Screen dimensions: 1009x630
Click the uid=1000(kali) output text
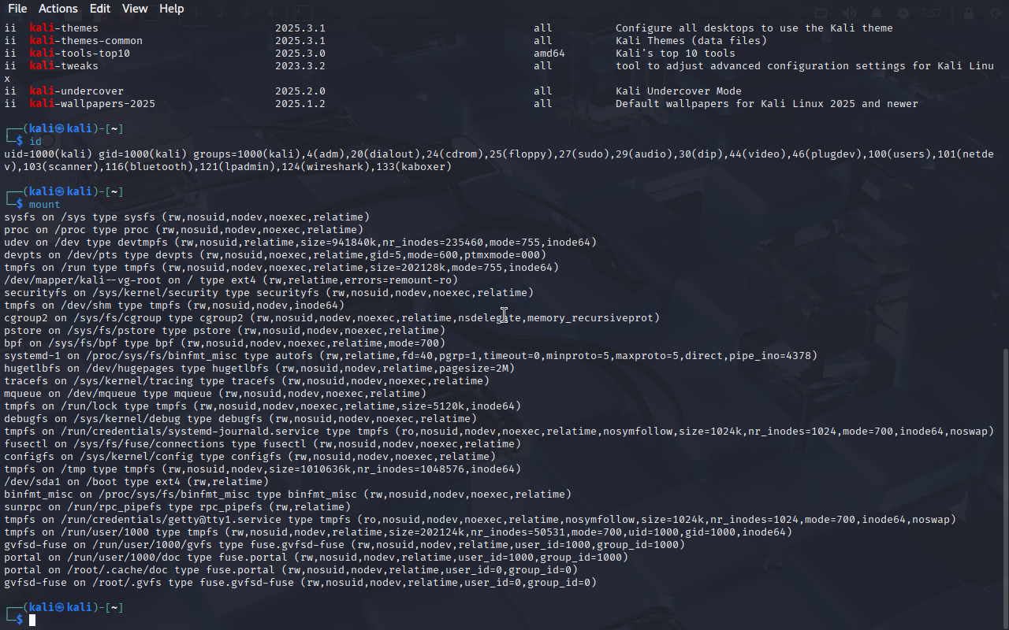pyautogui.click(x=48, y=154)
